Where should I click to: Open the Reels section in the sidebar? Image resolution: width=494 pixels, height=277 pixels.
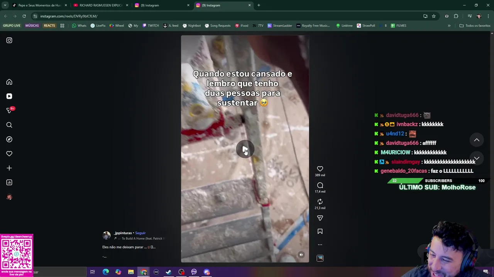pyautogui.click(x=9, y=96)
